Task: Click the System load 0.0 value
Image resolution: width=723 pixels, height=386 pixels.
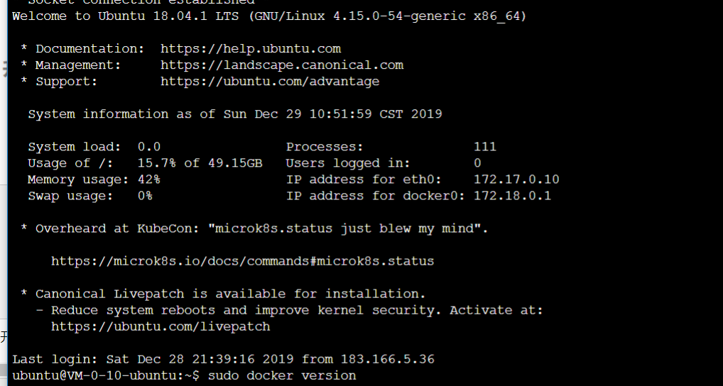Action: 149,147
